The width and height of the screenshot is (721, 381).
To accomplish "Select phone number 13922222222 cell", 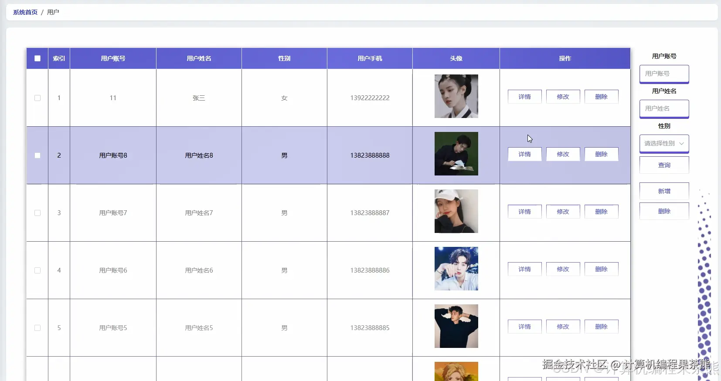I will click(370, 98).
